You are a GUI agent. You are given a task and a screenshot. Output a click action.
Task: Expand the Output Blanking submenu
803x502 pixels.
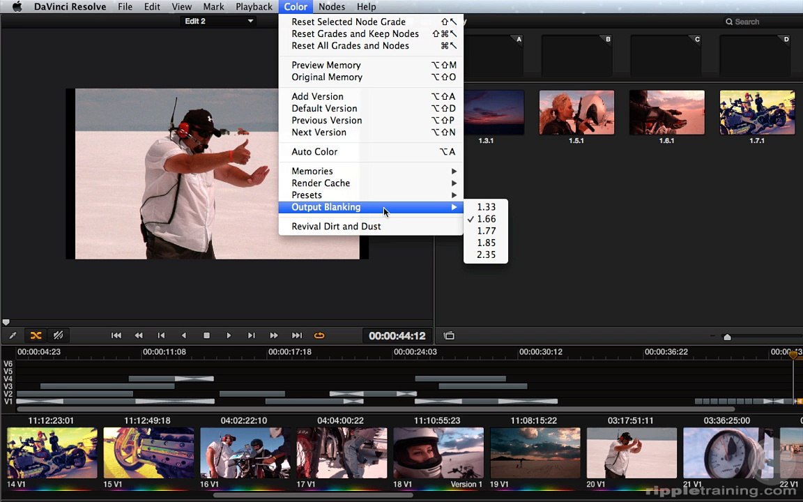371,207
